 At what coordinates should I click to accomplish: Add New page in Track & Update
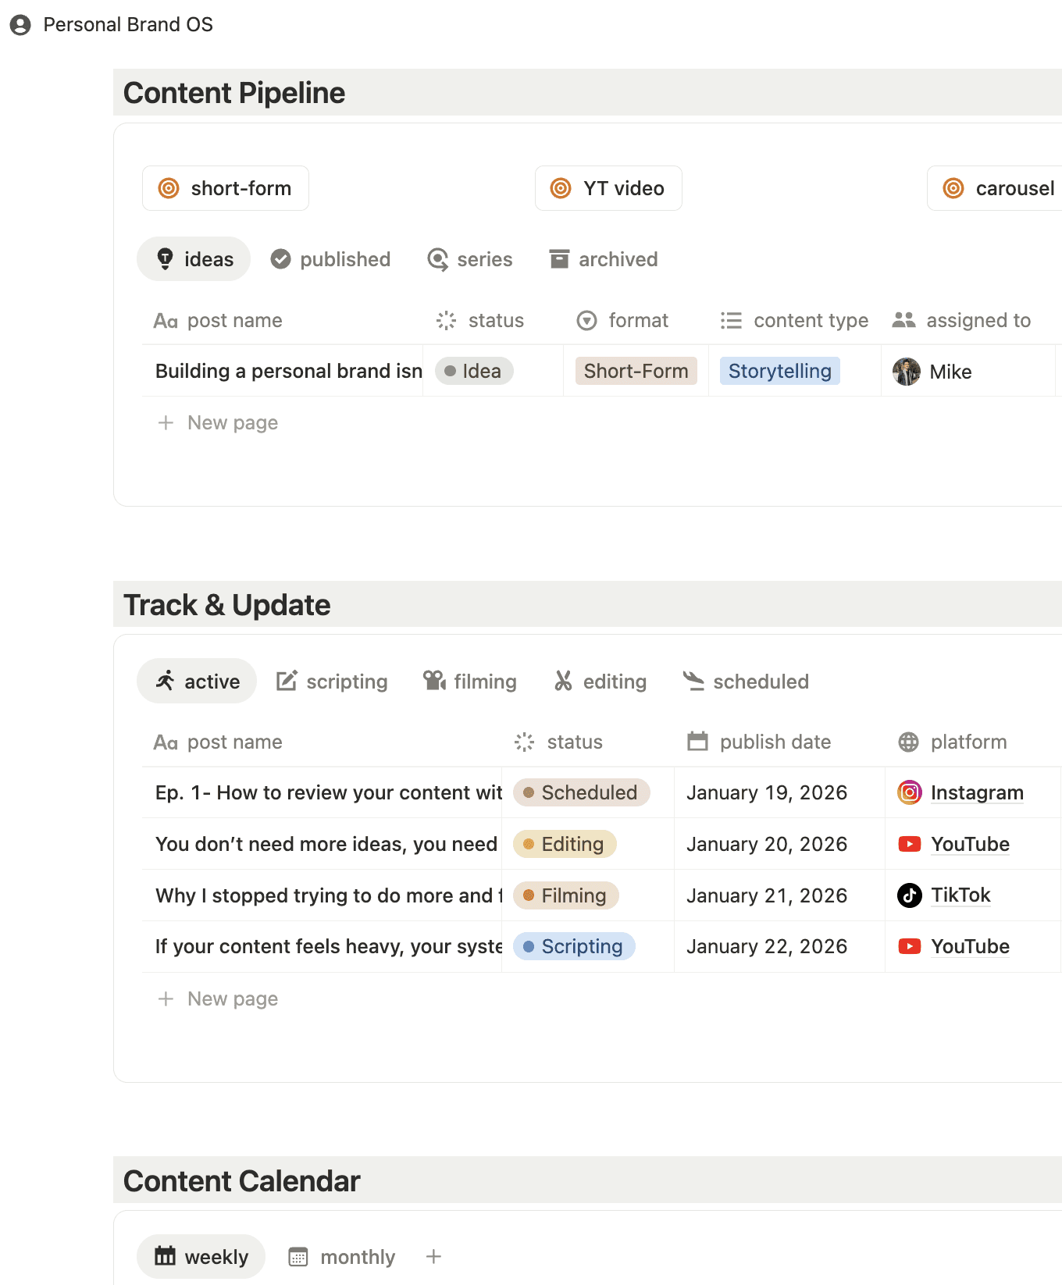218,998
